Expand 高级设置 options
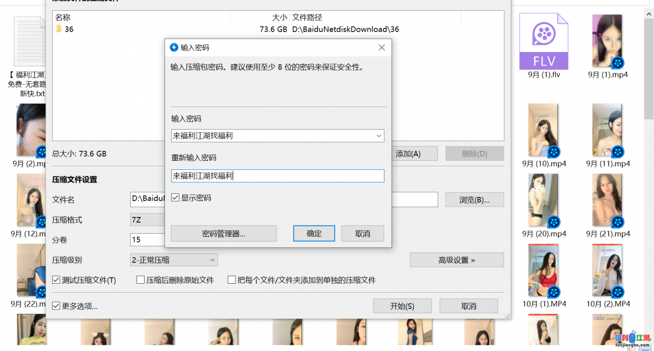 (456, 260)
